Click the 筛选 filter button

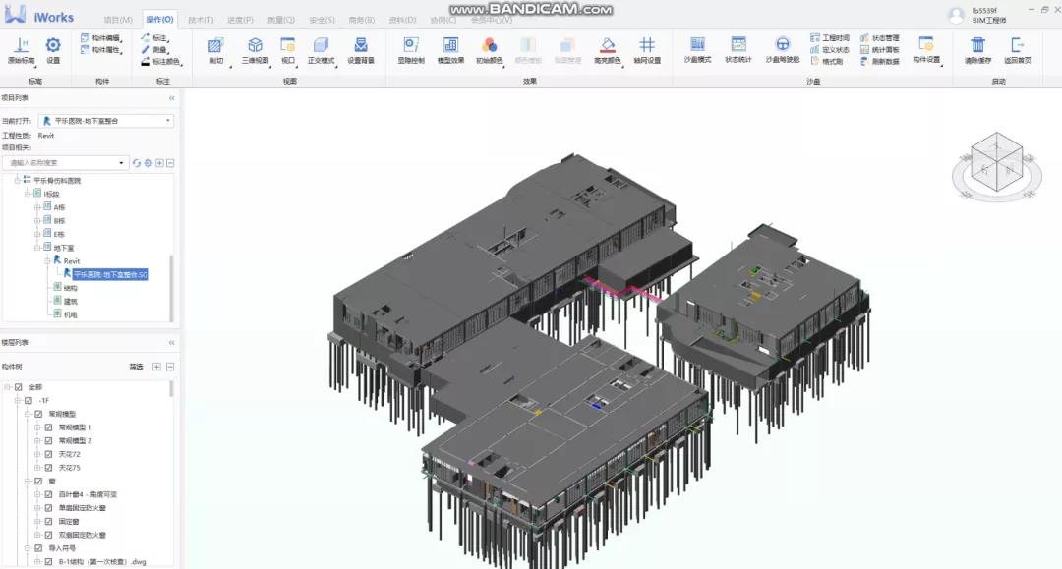(x=136, y=367)
